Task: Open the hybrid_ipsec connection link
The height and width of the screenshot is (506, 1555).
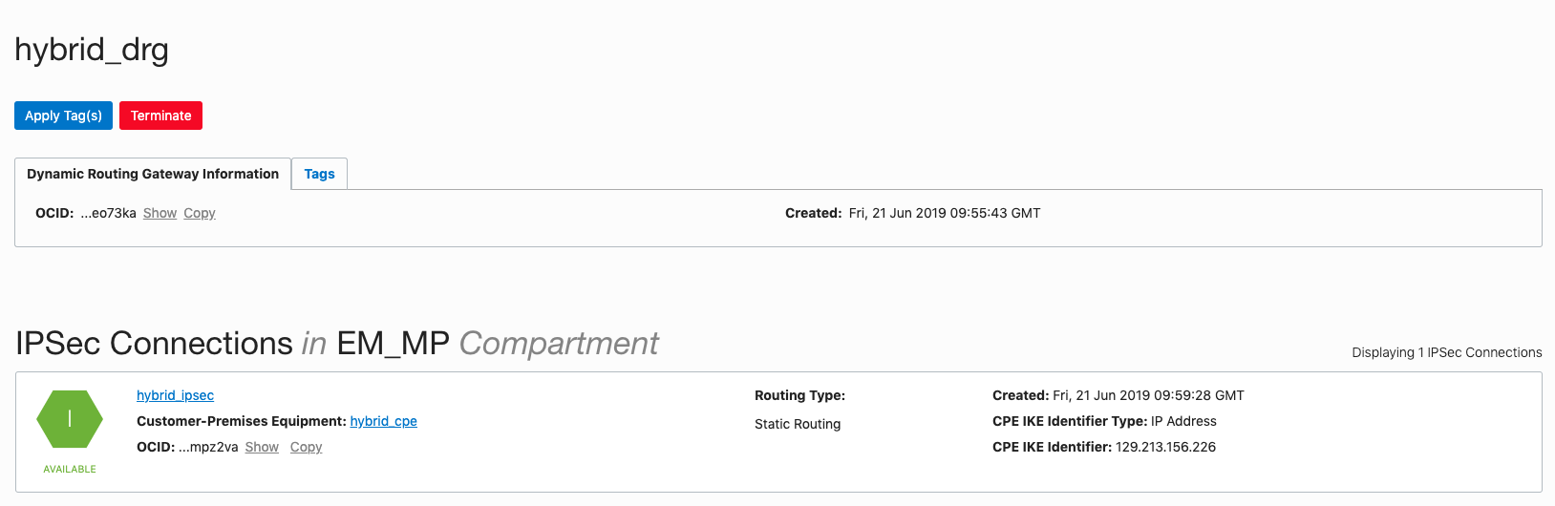Action: [175, 395]
